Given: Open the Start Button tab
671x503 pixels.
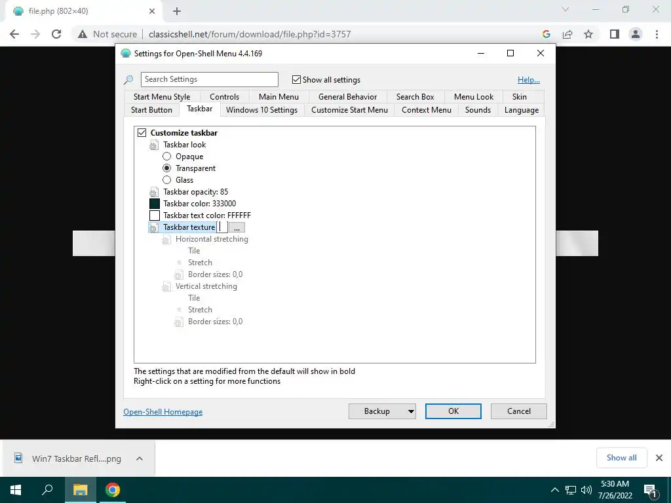Looking at the screenshot, I should tap(151, 110).
